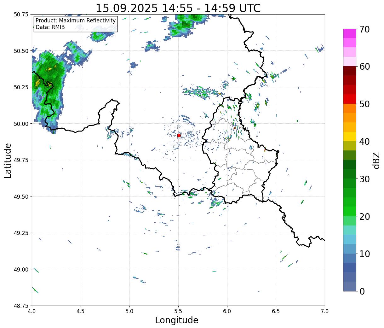
Task: Click the longitude tick label 7.0
Action: click(x=325, y=311)
